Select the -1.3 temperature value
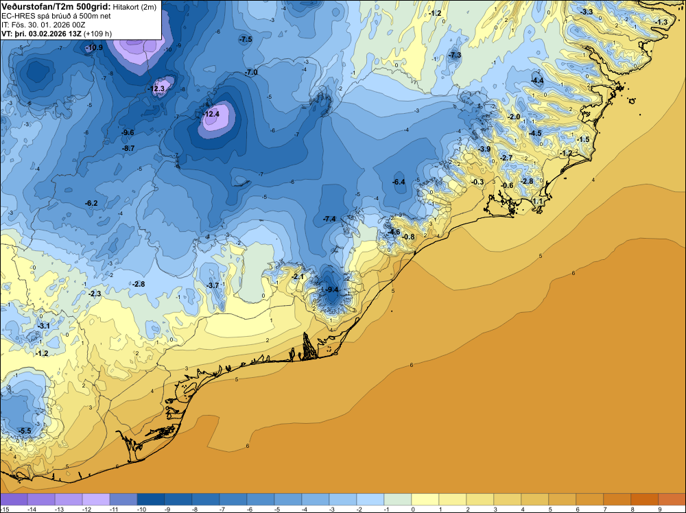The width and height of the screenshot is (686, 513). click(661, 23)
